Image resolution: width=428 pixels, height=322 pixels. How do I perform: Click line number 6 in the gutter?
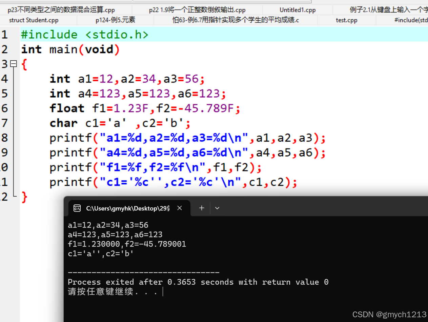(4, 108)
